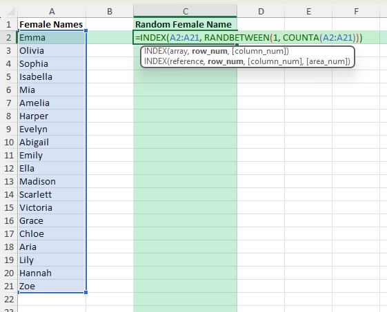Screen dimensions: 387x312
Task: Click the range handle at top-right of Emma cell
Action: point(86,30)
